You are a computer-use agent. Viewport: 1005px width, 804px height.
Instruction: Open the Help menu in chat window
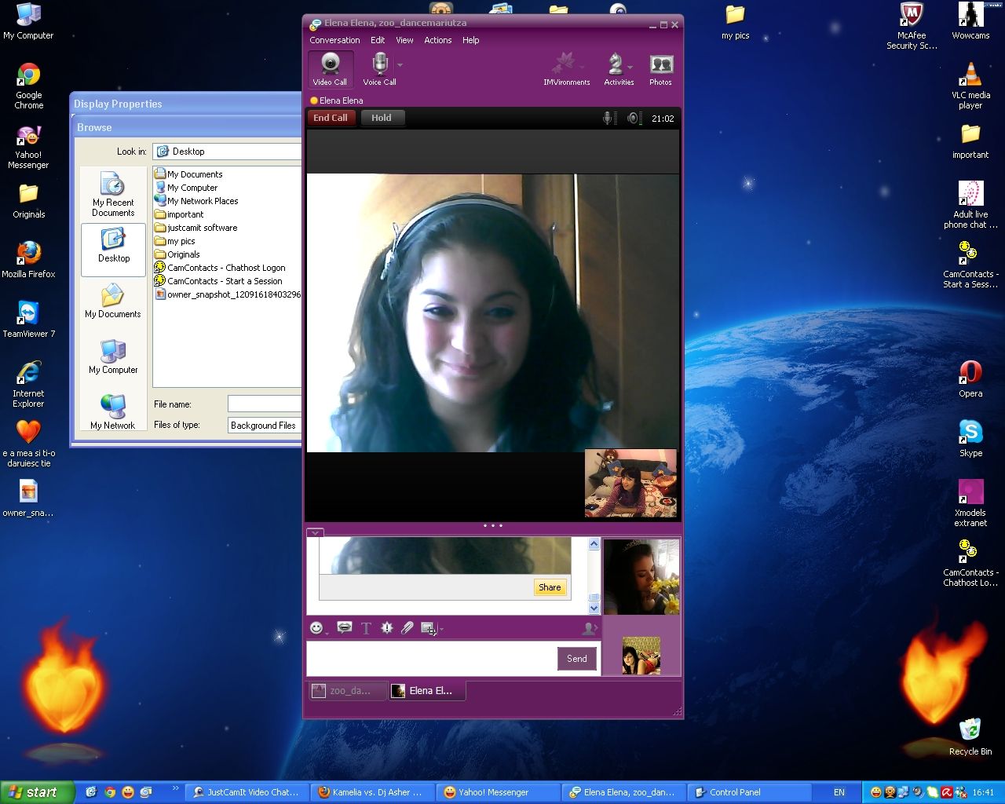470,40
